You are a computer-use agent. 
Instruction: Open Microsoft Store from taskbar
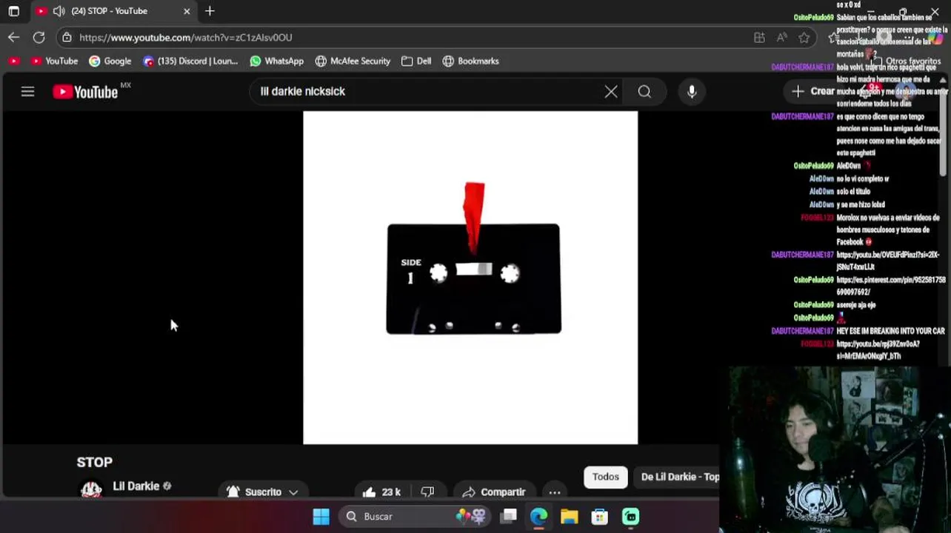[600, 516]
